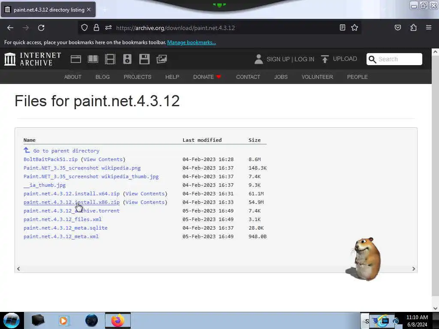This screenshot has height=329, width=439.
Task: Open the ABOUT menu item
Action: click(x=73, y=77)
